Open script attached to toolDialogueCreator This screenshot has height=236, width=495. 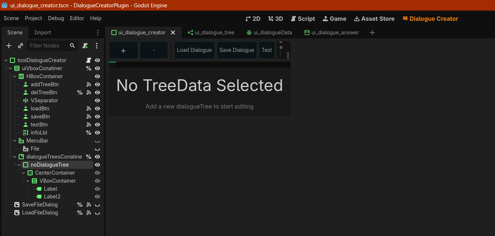88,60
